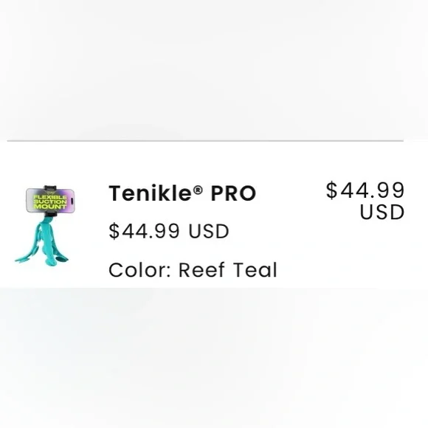
Task: Click the horizontal divider above the cart item
Action: (205, 141)
